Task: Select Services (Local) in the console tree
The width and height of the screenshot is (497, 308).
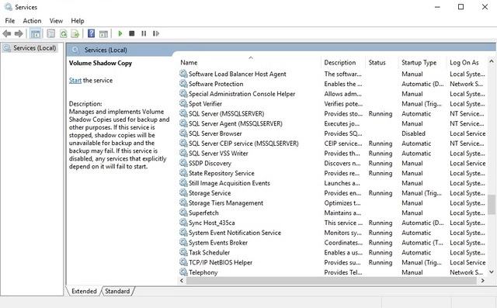Action: 30,48
